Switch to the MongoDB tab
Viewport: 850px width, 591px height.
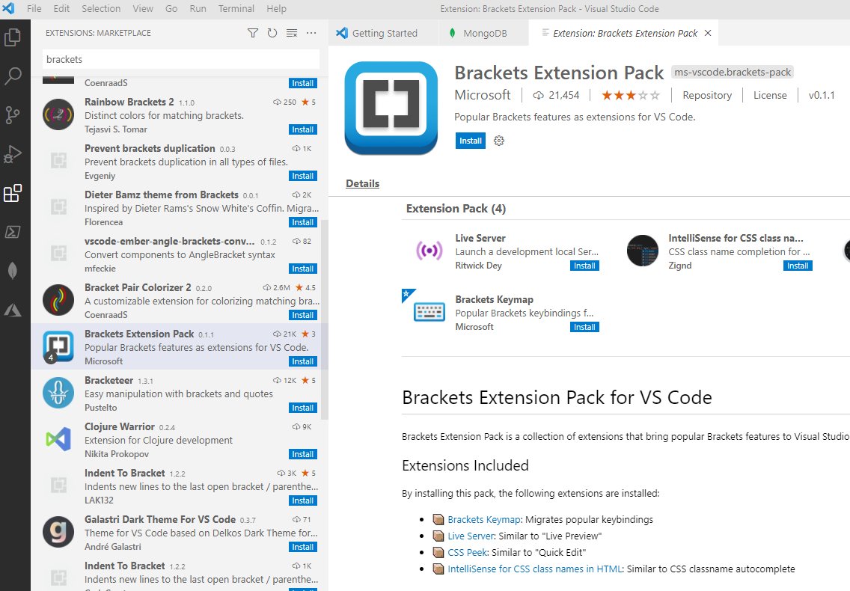pyautogui.click(x=484, y=33)
